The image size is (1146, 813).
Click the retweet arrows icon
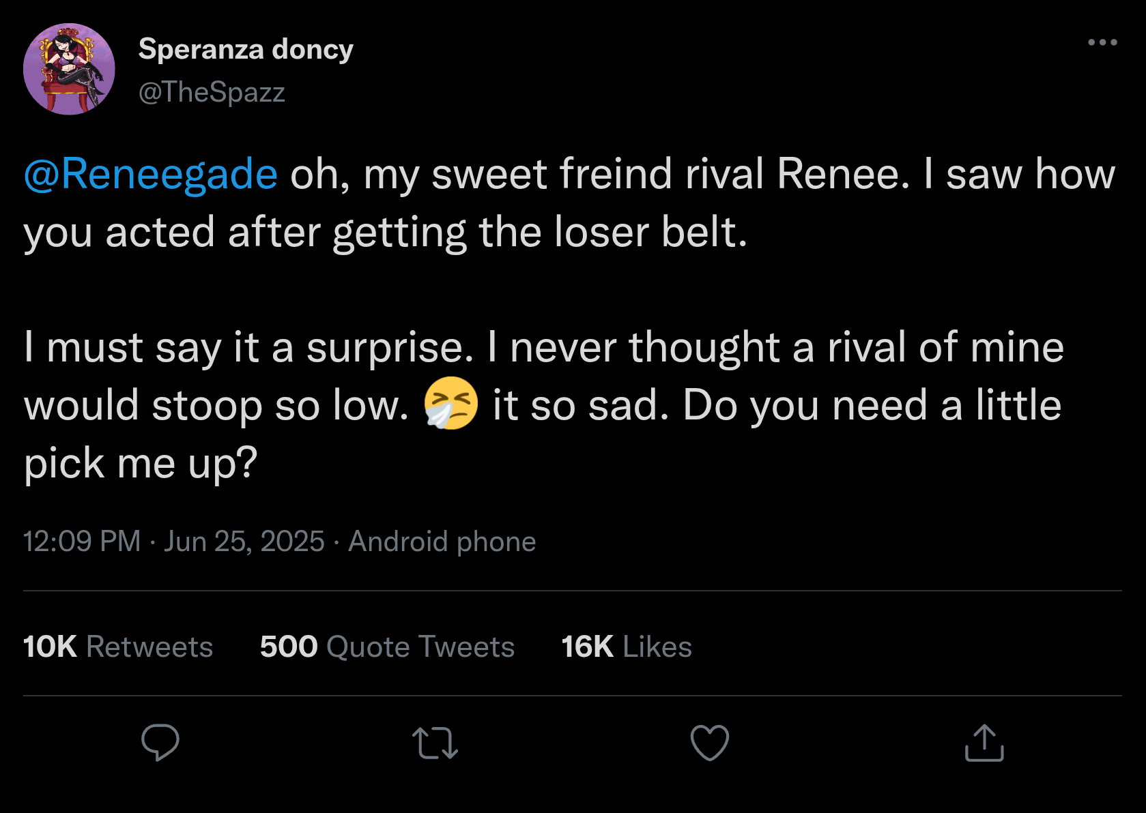pyautogui.click(x=435, y=743)
